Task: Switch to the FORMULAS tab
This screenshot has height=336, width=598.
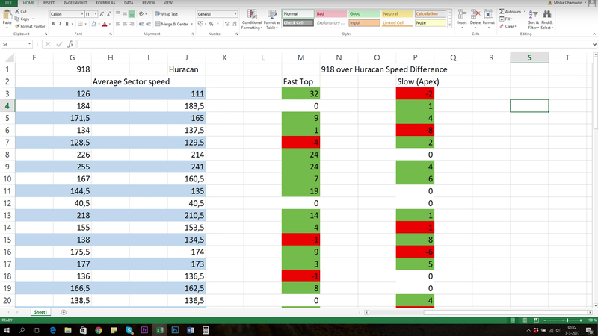Action: click(105, 3)
